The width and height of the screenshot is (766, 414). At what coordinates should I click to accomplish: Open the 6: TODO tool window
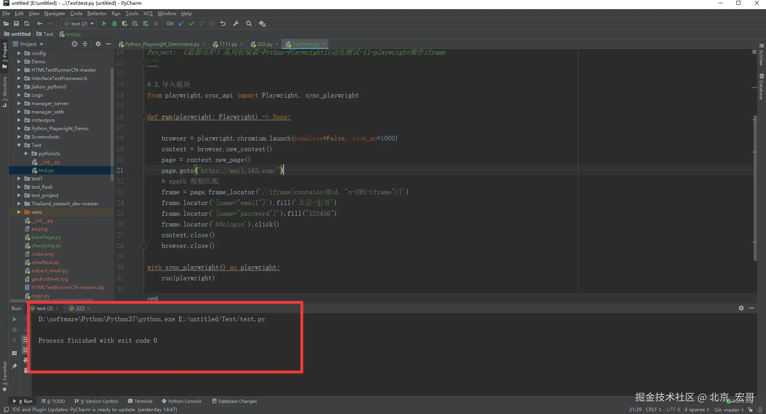pyautogui.click(x=53, y=401)
